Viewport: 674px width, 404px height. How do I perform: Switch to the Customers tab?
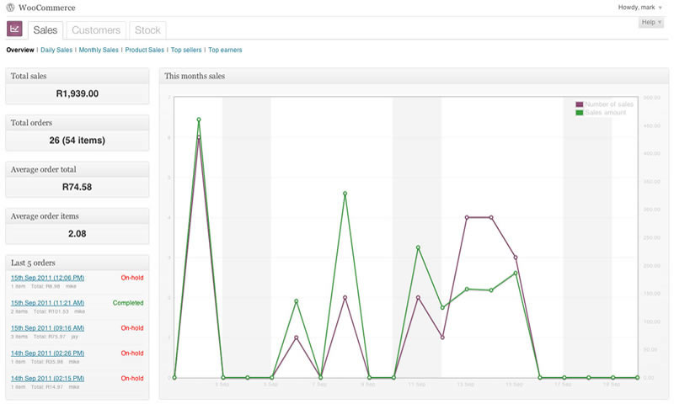[x=95, y=30]
